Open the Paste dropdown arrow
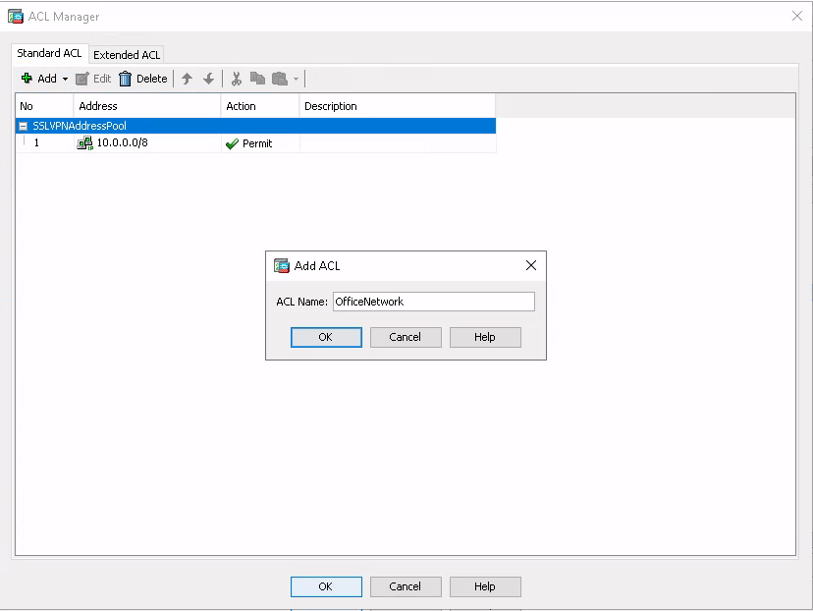Viewport: 813px width, 611px height. point(296,80)
